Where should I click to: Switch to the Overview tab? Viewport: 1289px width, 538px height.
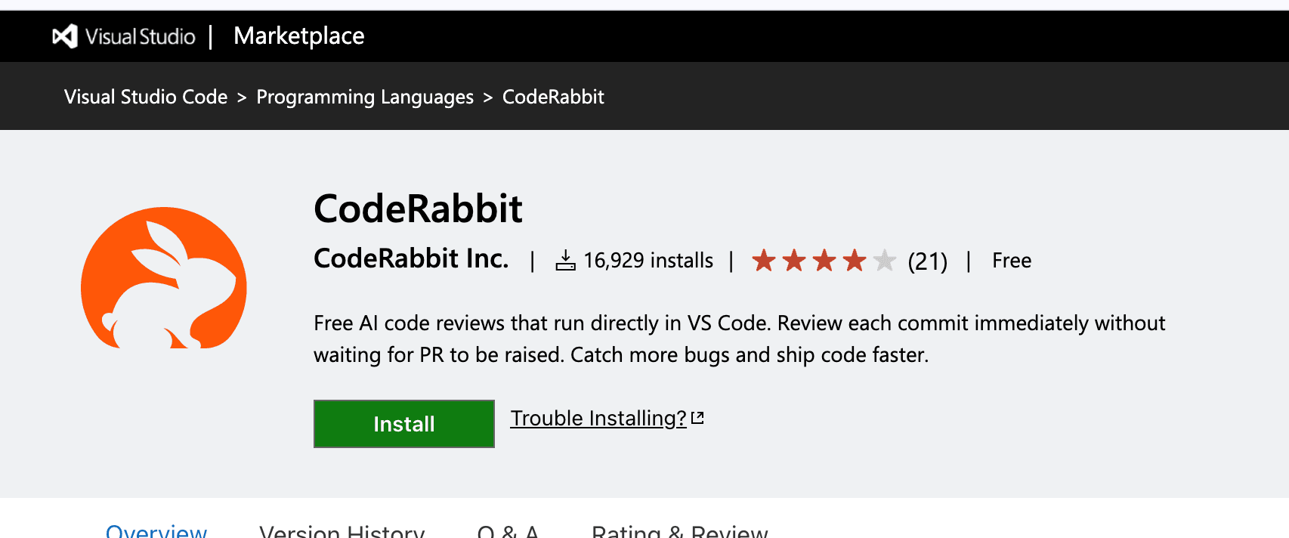pos(156,530)
